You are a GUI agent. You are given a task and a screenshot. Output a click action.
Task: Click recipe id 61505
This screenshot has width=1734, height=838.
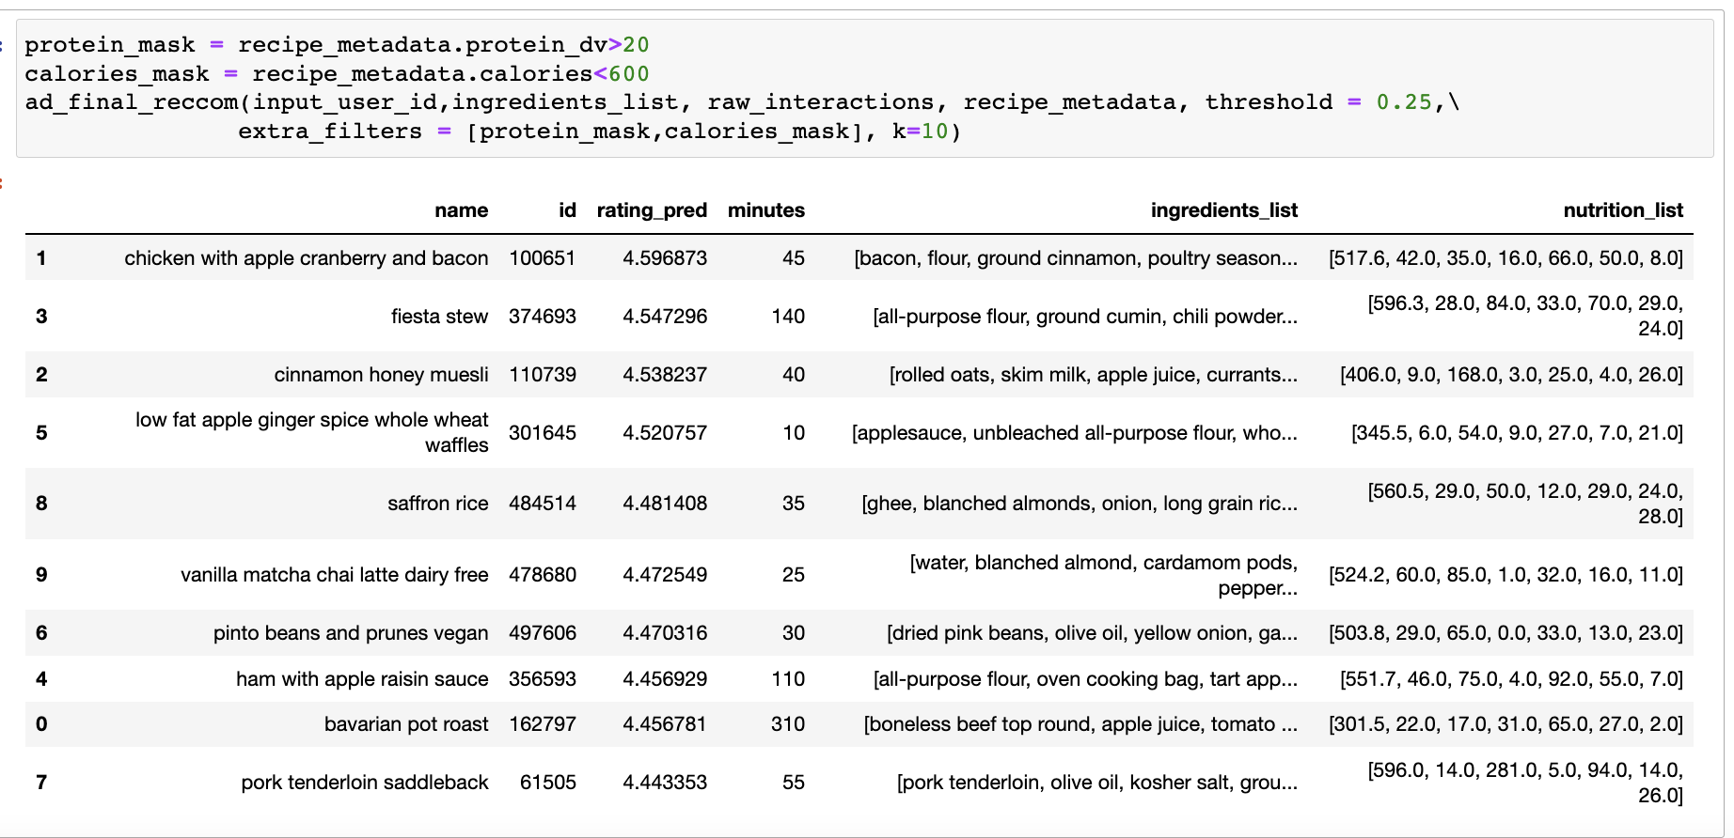point(548,783)
